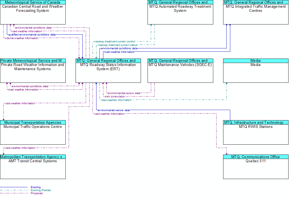The width and height of the screenshot is (291, 198).
Task: Click the 'work zone status' flow label
Action: (x=114, y=97)
